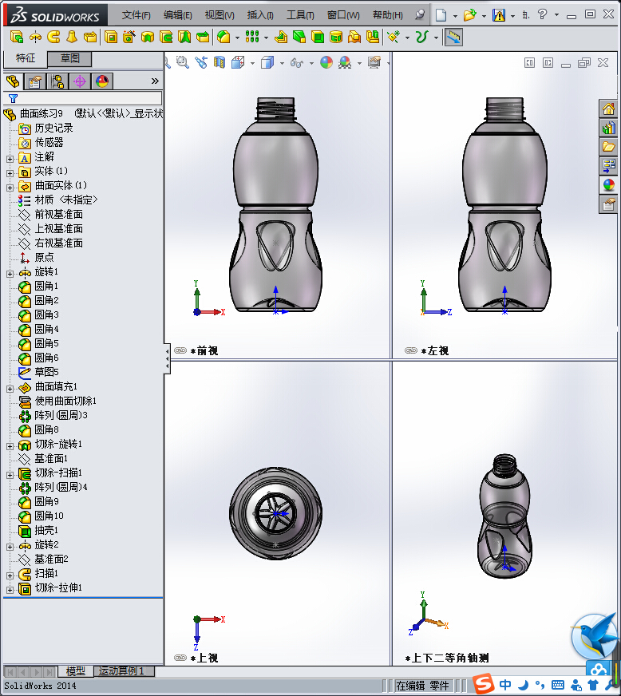Click the Previous View icon
Screen dimensions: 621x696
[x=201, y=62]
